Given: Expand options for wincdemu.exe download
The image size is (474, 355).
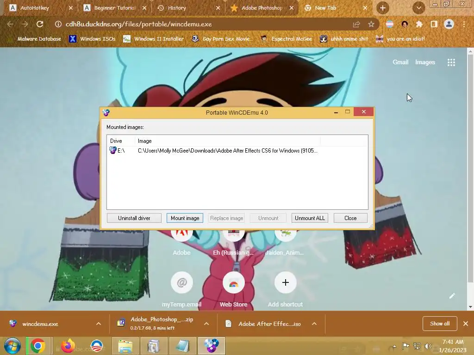Looking at the screenshot, I should 99,324.
